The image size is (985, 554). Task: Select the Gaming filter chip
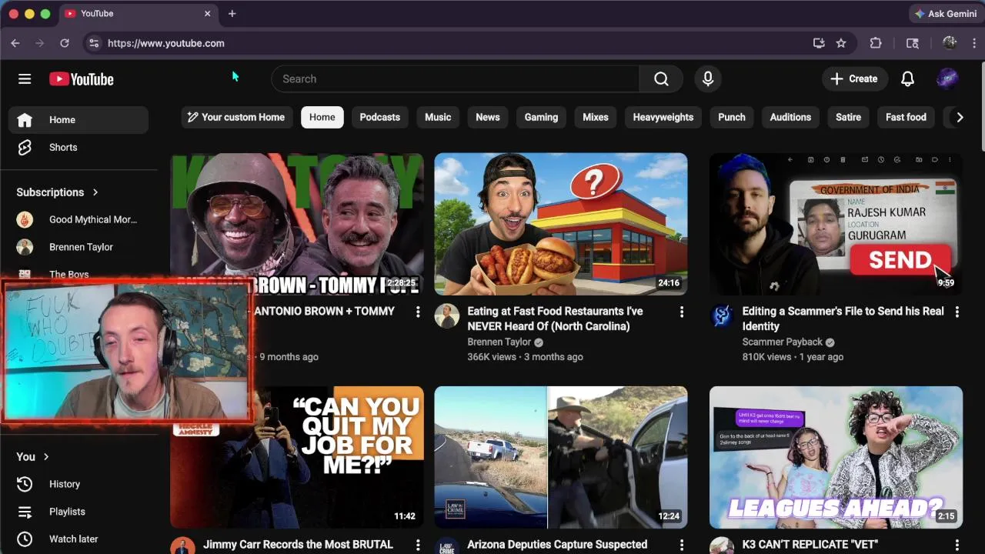[541, 117]
